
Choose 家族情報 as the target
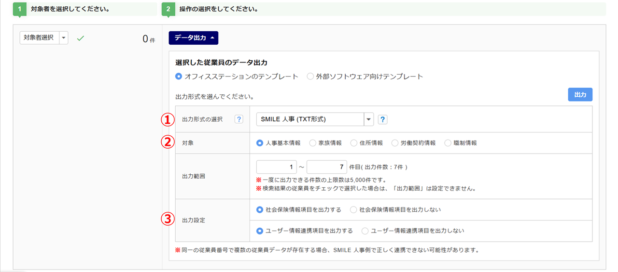click(x=312, y=143)
